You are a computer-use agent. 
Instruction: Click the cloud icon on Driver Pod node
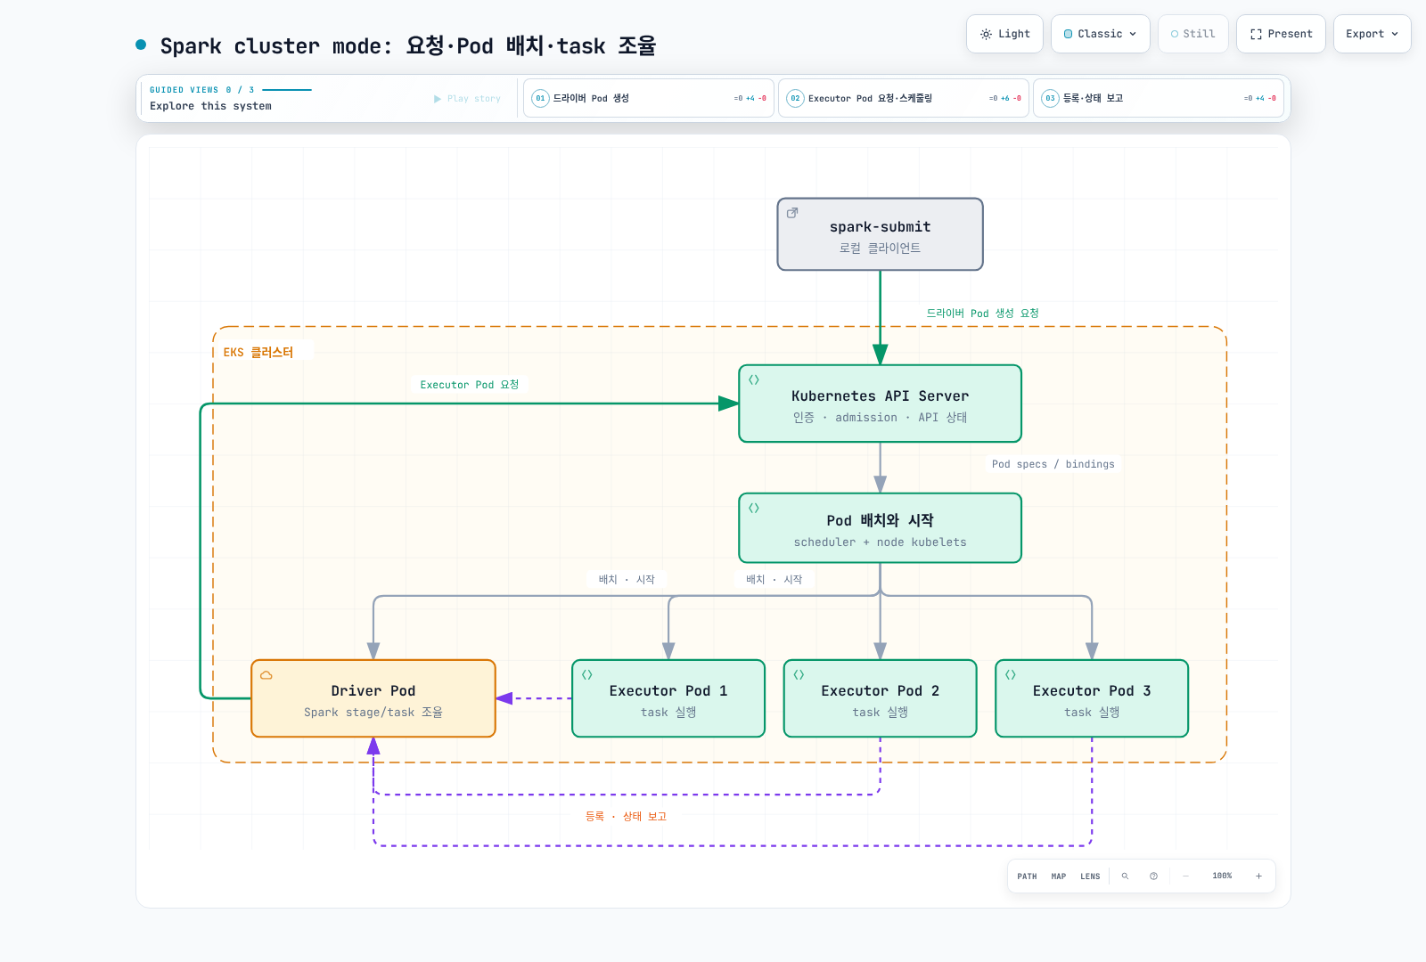(266, 675)
